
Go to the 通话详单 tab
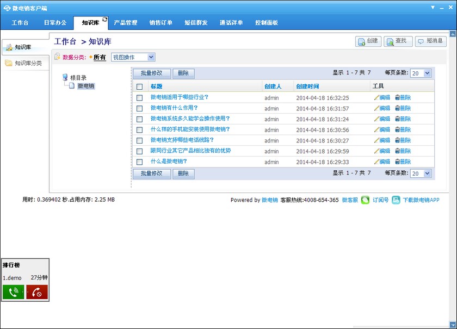(231, 23)
